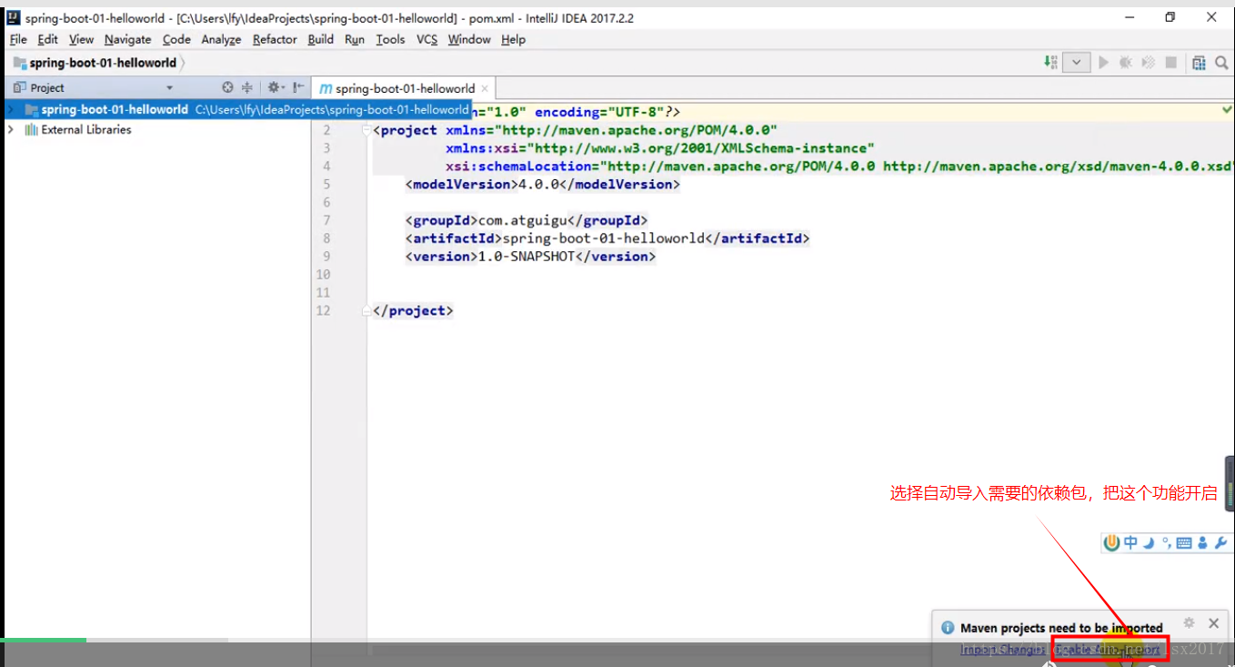Click the 1.0-SNAPSHOT version text
Viewport: 1235px width, 667px height.
pos(527,257)
